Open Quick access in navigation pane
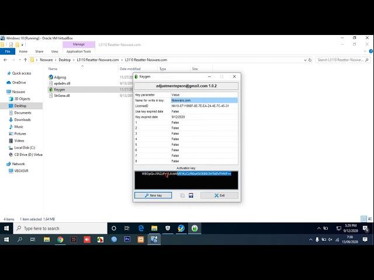 19,73
